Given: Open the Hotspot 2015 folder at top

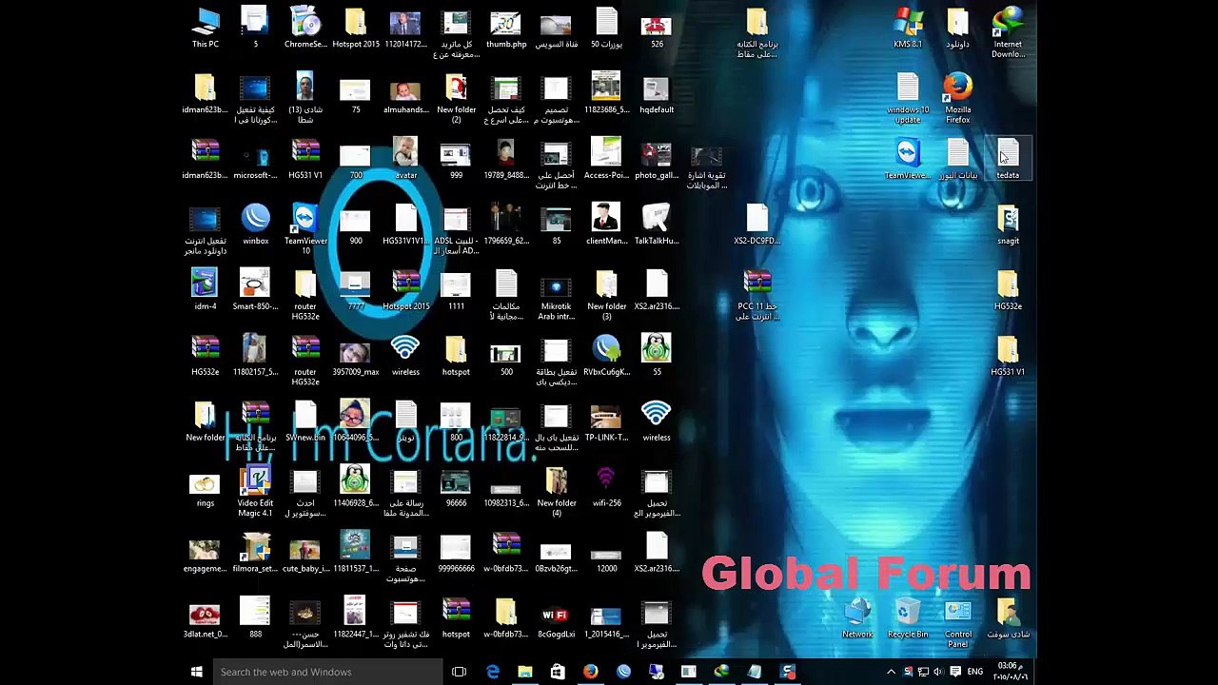Looking at the screenshot, I should pos(356,28).
